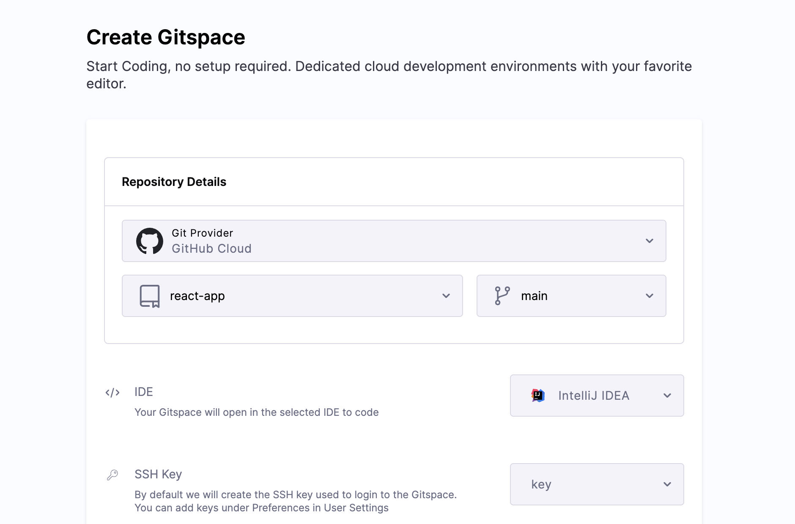This screenshot has height=524, width=795.
Task: Open the react-app repository dropdown arrow
Action: click(446, 296)
